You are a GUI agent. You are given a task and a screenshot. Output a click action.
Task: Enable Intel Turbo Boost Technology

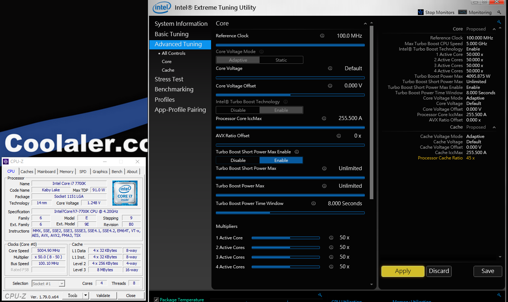point(281,110)
